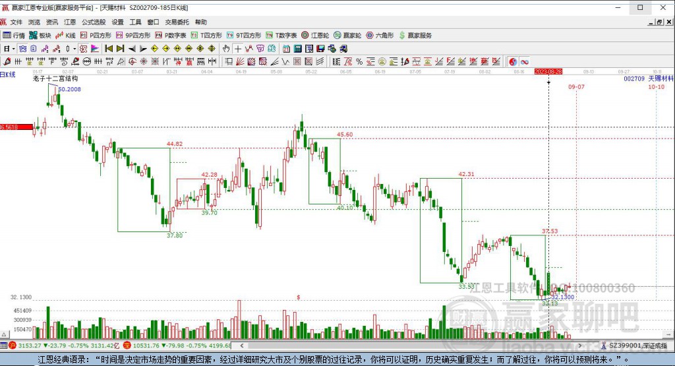Open the T数字表 time table
Image resolution: width=675 pixels, height=366 pixels.
click(x=281, y=36)
